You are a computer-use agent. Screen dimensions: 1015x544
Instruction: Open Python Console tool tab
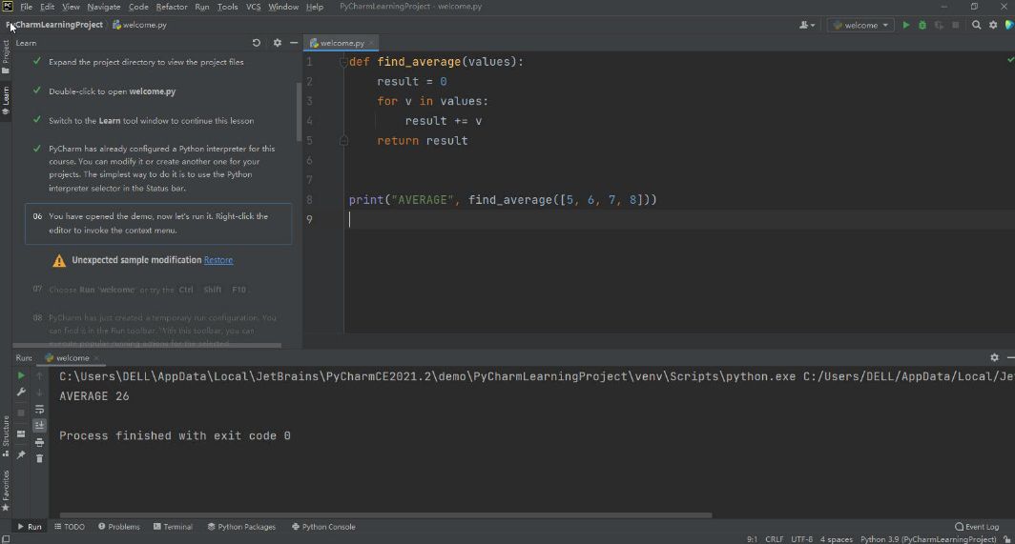tap(323, 527)
